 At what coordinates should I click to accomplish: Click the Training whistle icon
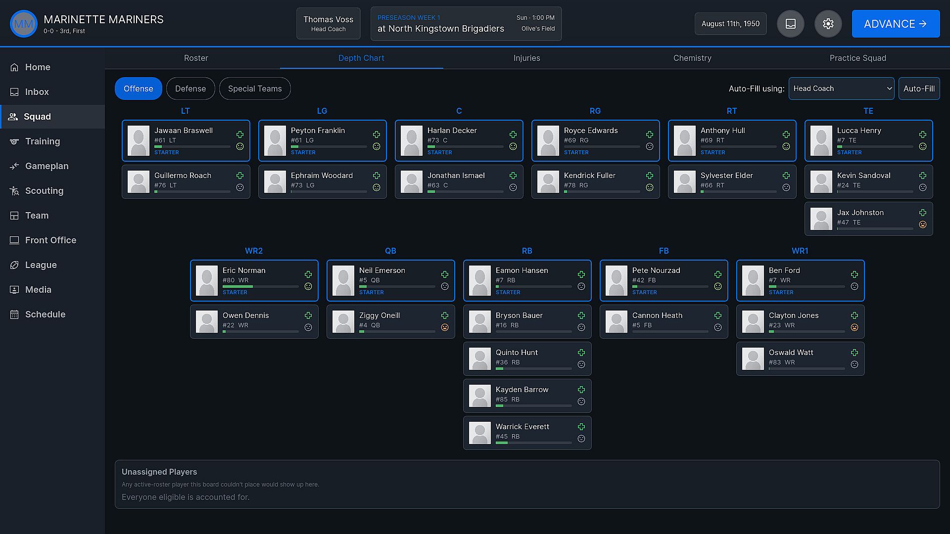14,141
